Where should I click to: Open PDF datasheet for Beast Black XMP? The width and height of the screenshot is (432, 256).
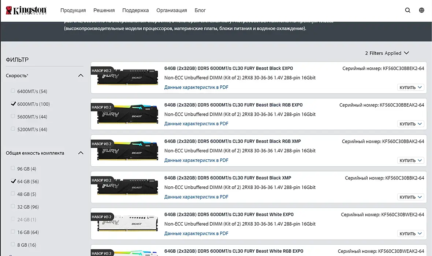click(x=196, y=197)
